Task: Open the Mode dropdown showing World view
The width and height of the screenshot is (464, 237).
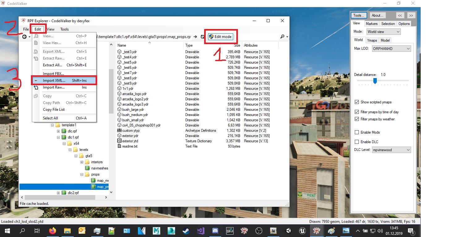Action: coord(383,31)
